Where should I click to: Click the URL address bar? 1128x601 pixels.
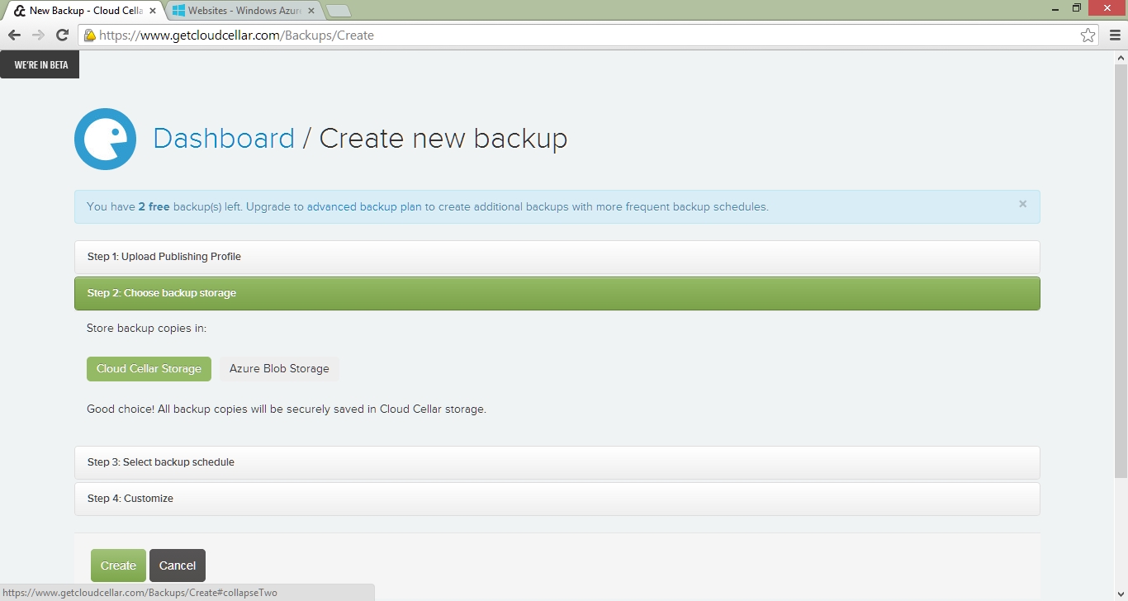(x=578, y=35)
